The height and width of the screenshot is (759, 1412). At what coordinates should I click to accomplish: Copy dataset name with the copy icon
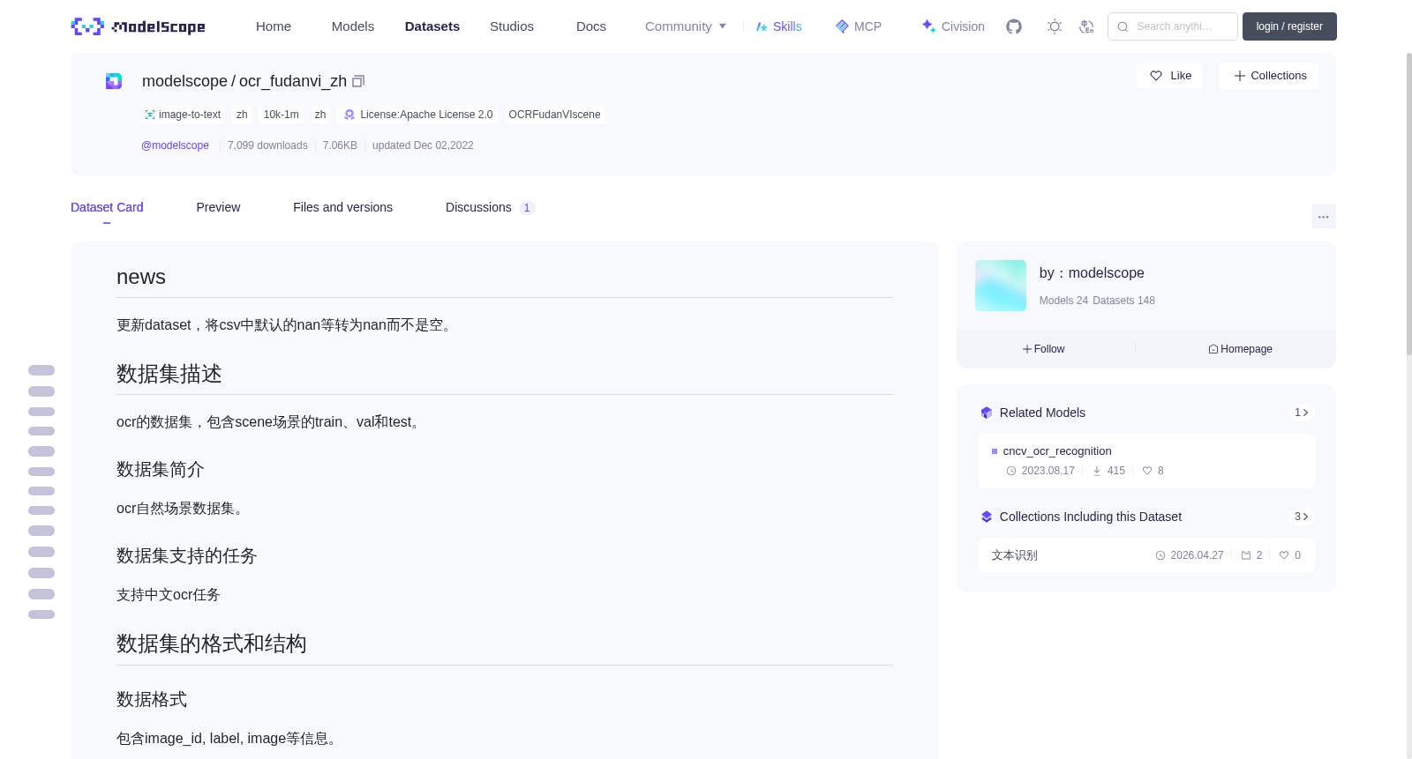pos(358,81)
